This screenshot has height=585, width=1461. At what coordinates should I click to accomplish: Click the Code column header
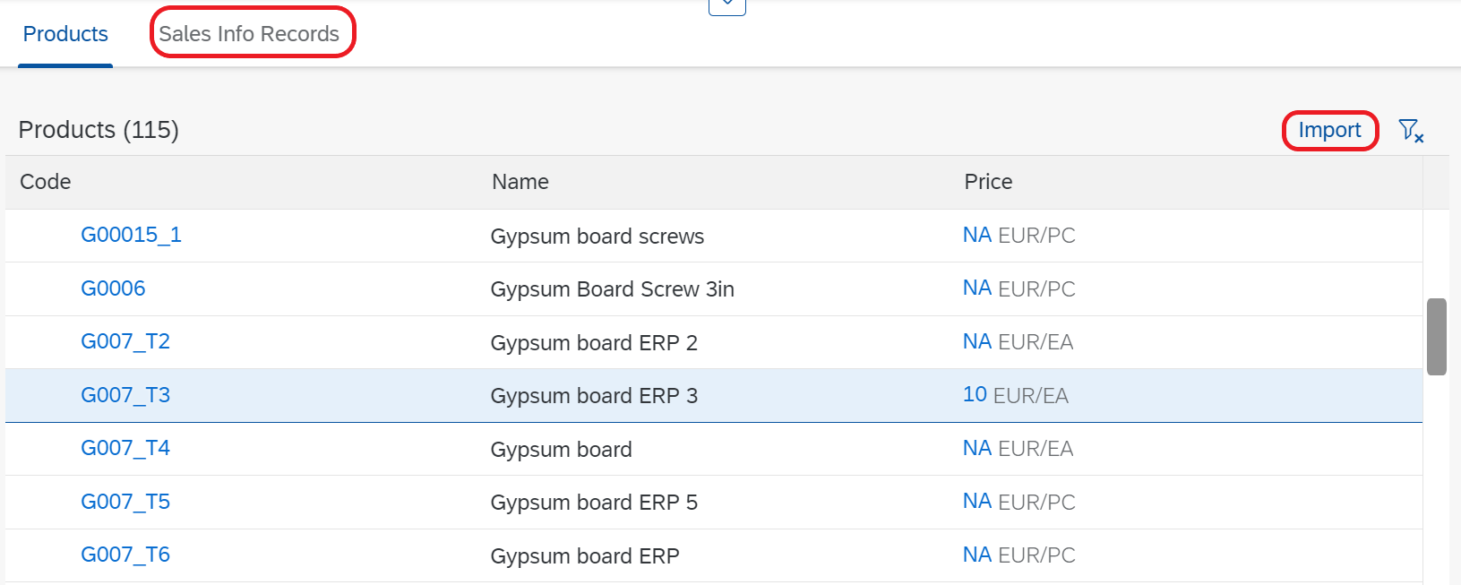coord(45,182)
